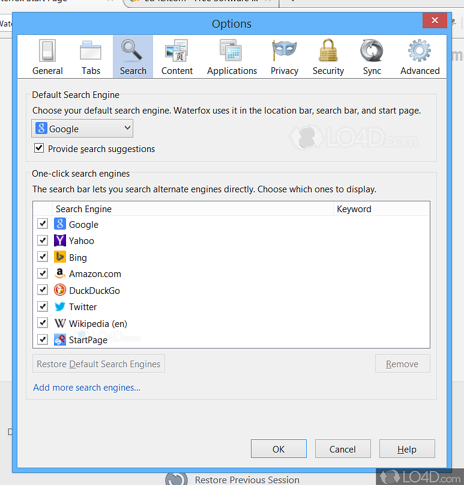Uncheck the Yahoo one-click engine
464x485 pixels.
coord(43,240)
